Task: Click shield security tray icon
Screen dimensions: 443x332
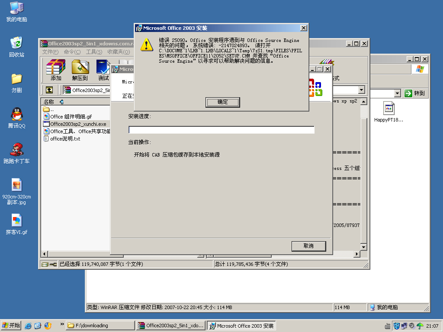Action: coord(396,326)
